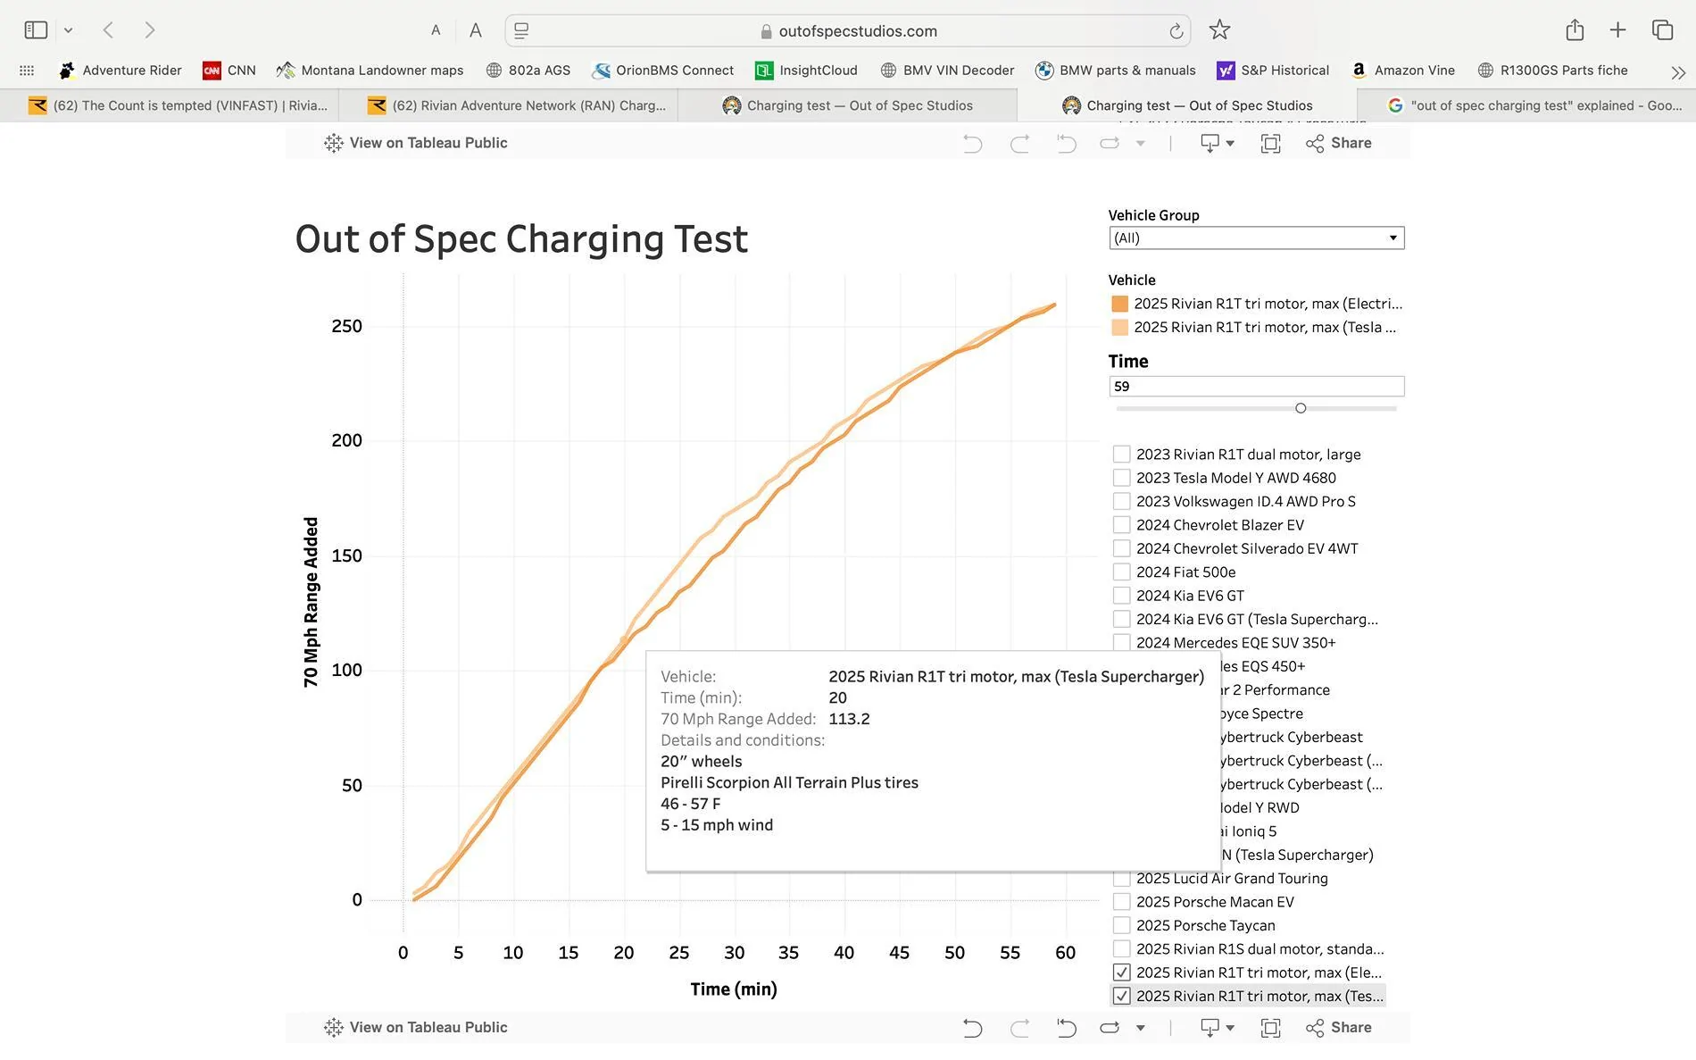Click the light orange Tesla legend swatch
This screenshot has height=1060, width=1696.
click(x=1119, y=328)
